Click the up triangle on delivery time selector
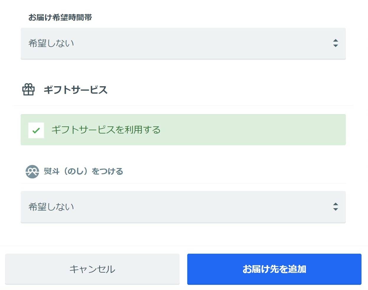 [336, 41]
